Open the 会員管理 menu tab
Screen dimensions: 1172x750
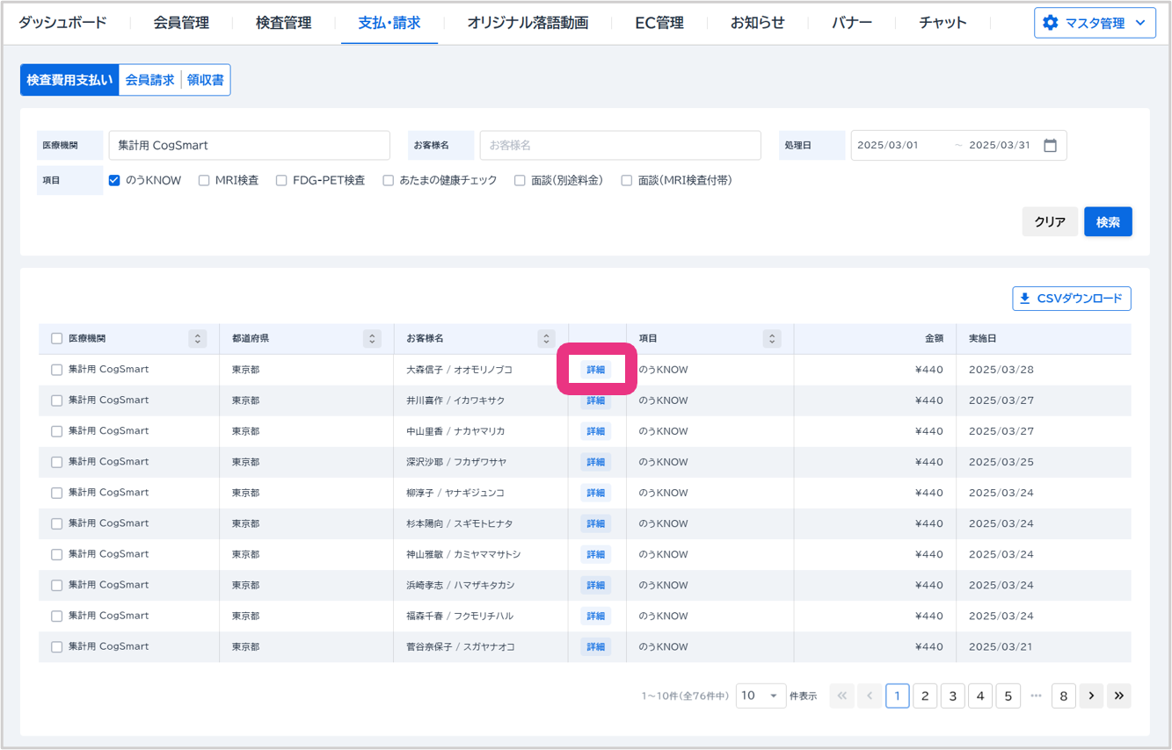[x=181, y=23]
